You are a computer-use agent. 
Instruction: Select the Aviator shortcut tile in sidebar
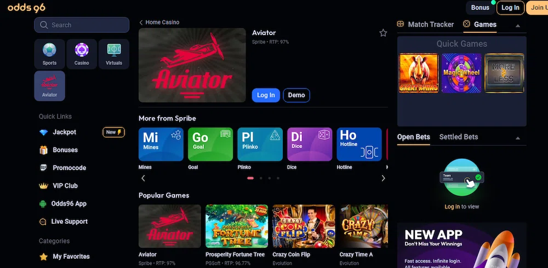(49, 86)
